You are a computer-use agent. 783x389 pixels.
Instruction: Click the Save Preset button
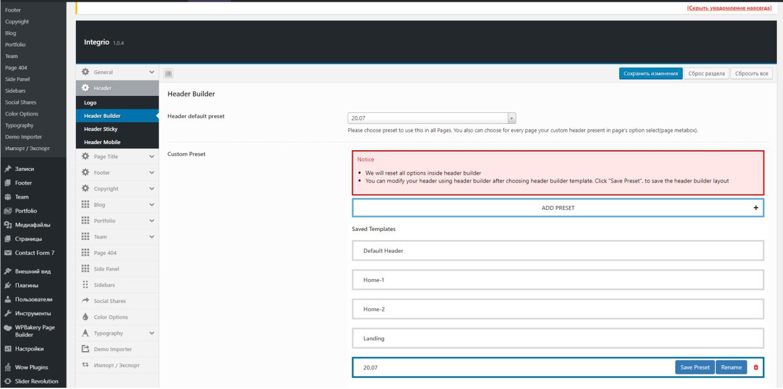pyautogui.click(x=695, y=367)
